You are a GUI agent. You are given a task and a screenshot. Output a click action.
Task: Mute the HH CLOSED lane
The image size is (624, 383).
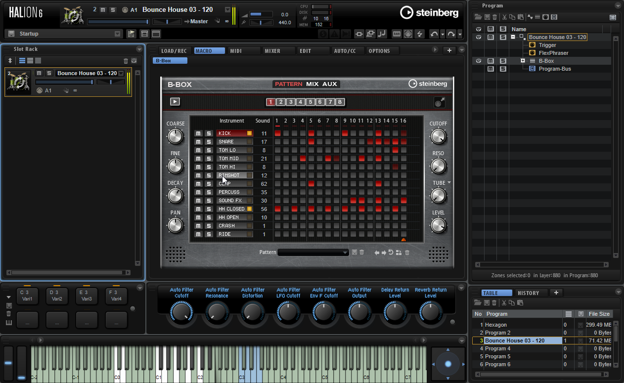198,209
